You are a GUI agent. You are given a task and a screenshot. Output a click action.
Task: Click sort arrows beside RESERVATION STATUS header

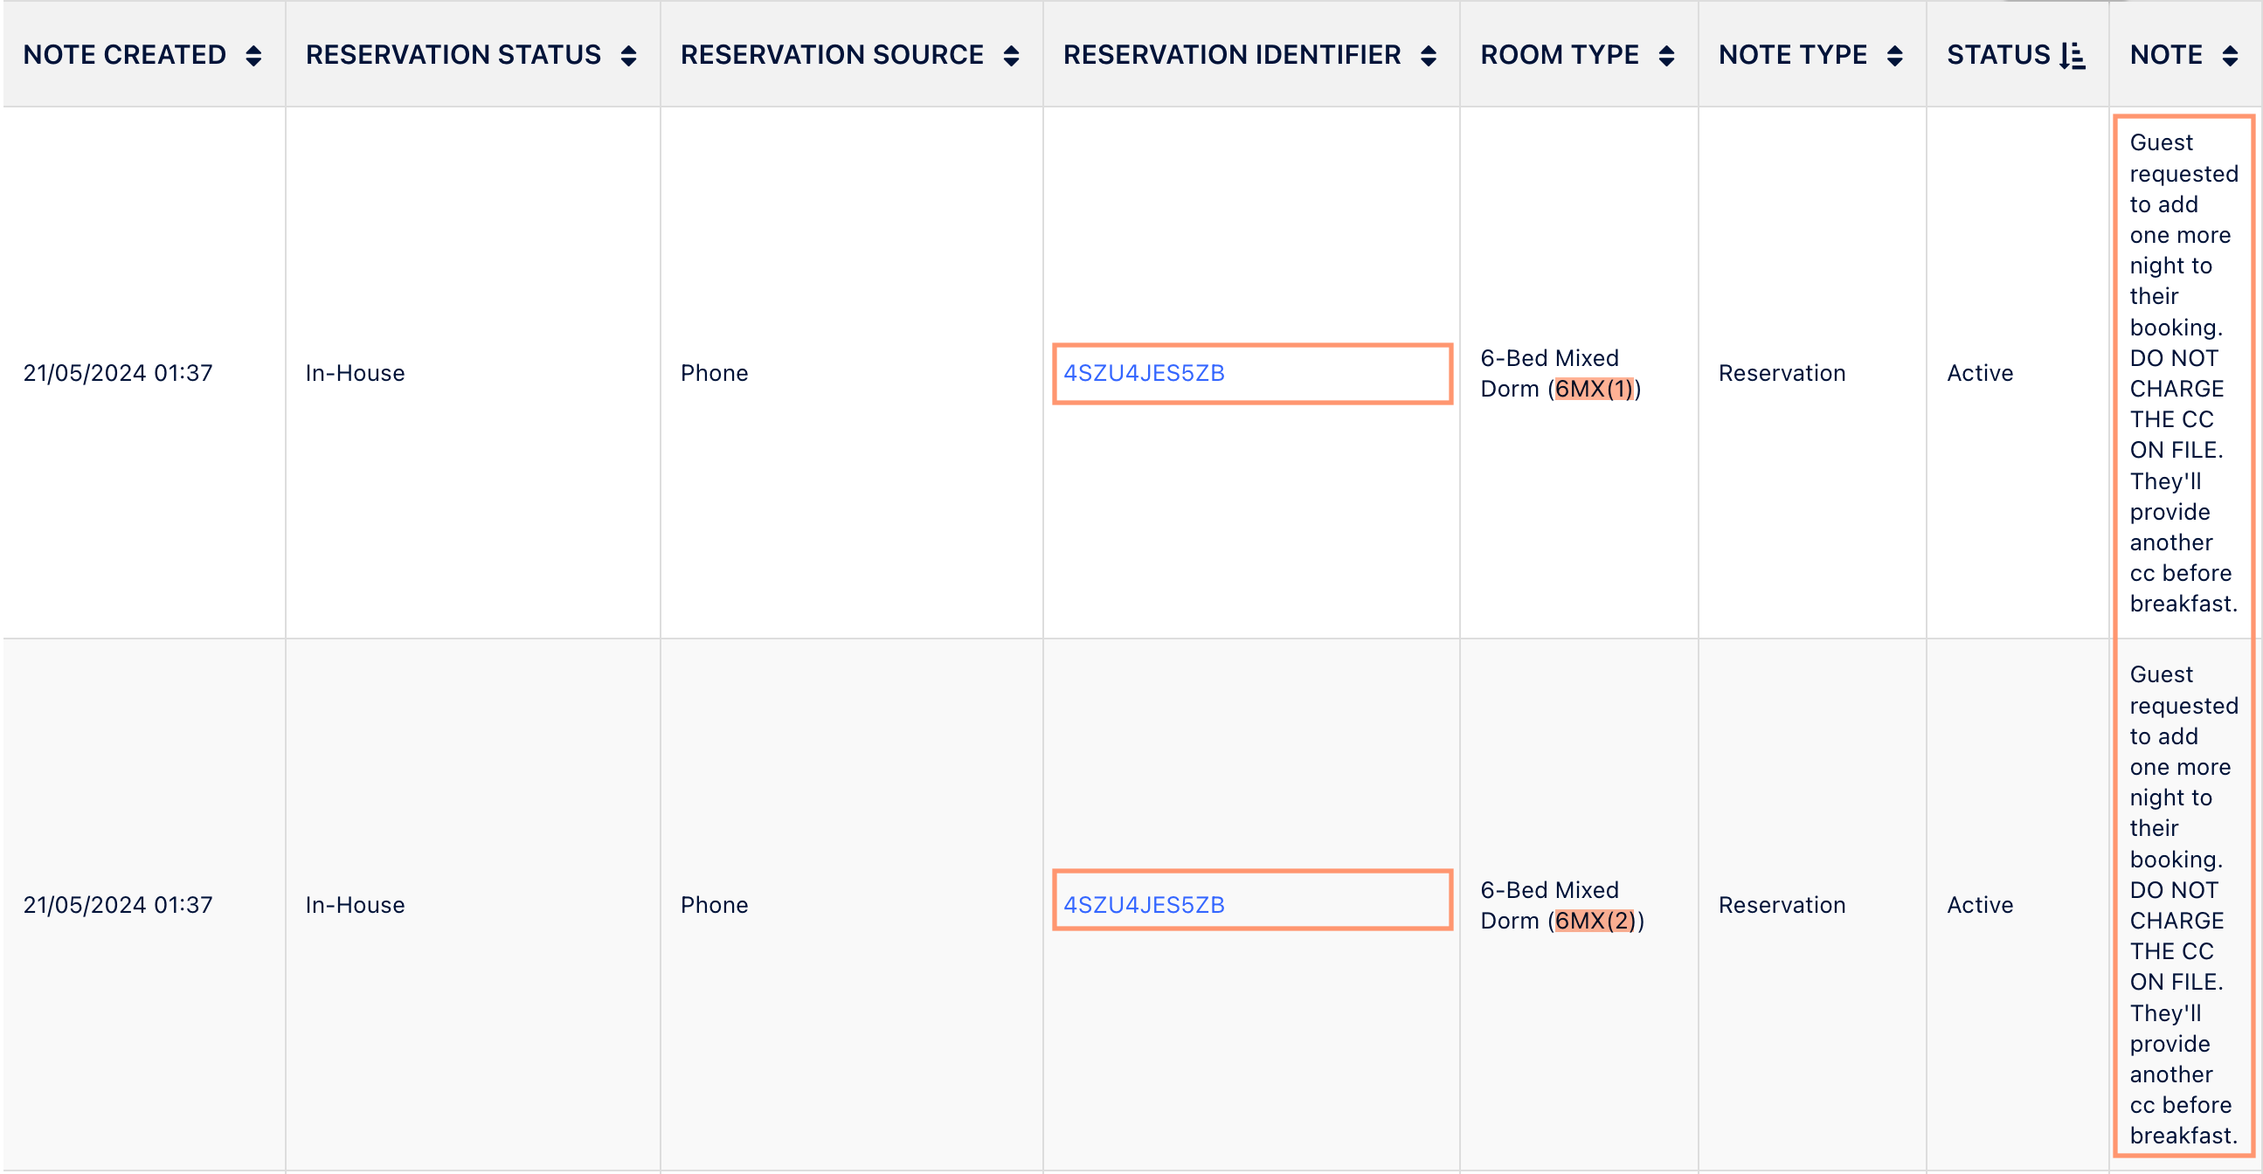pyautogui.click(x=628, y=56)
